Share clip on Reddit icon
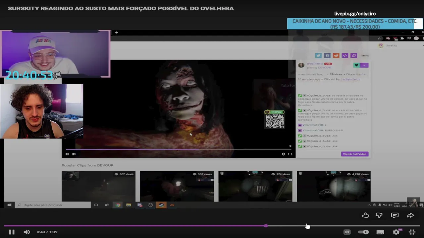424x238 pixels. click(336, 56)
